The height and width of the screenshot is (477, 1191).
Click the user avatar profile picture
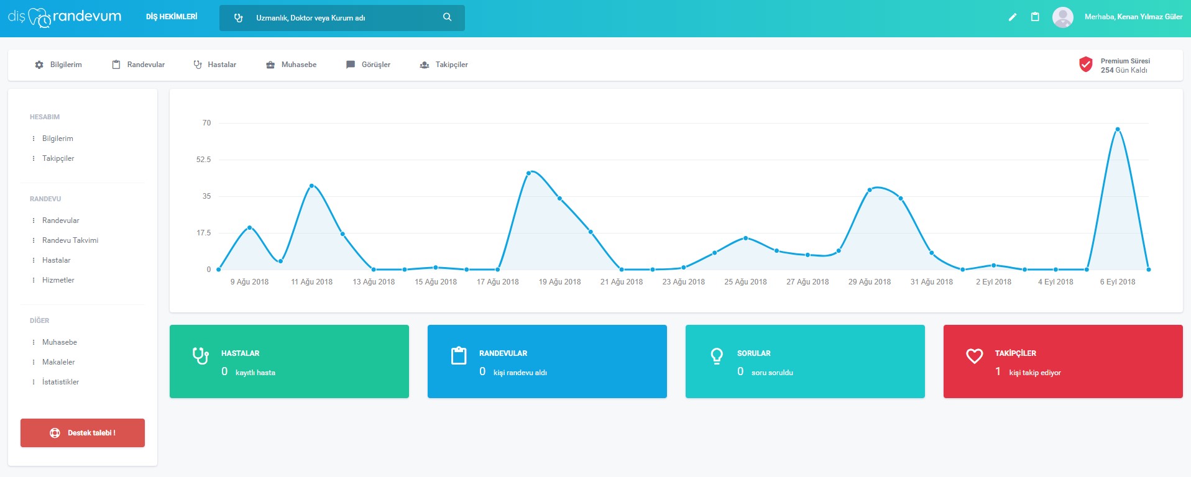[1062, 17]
